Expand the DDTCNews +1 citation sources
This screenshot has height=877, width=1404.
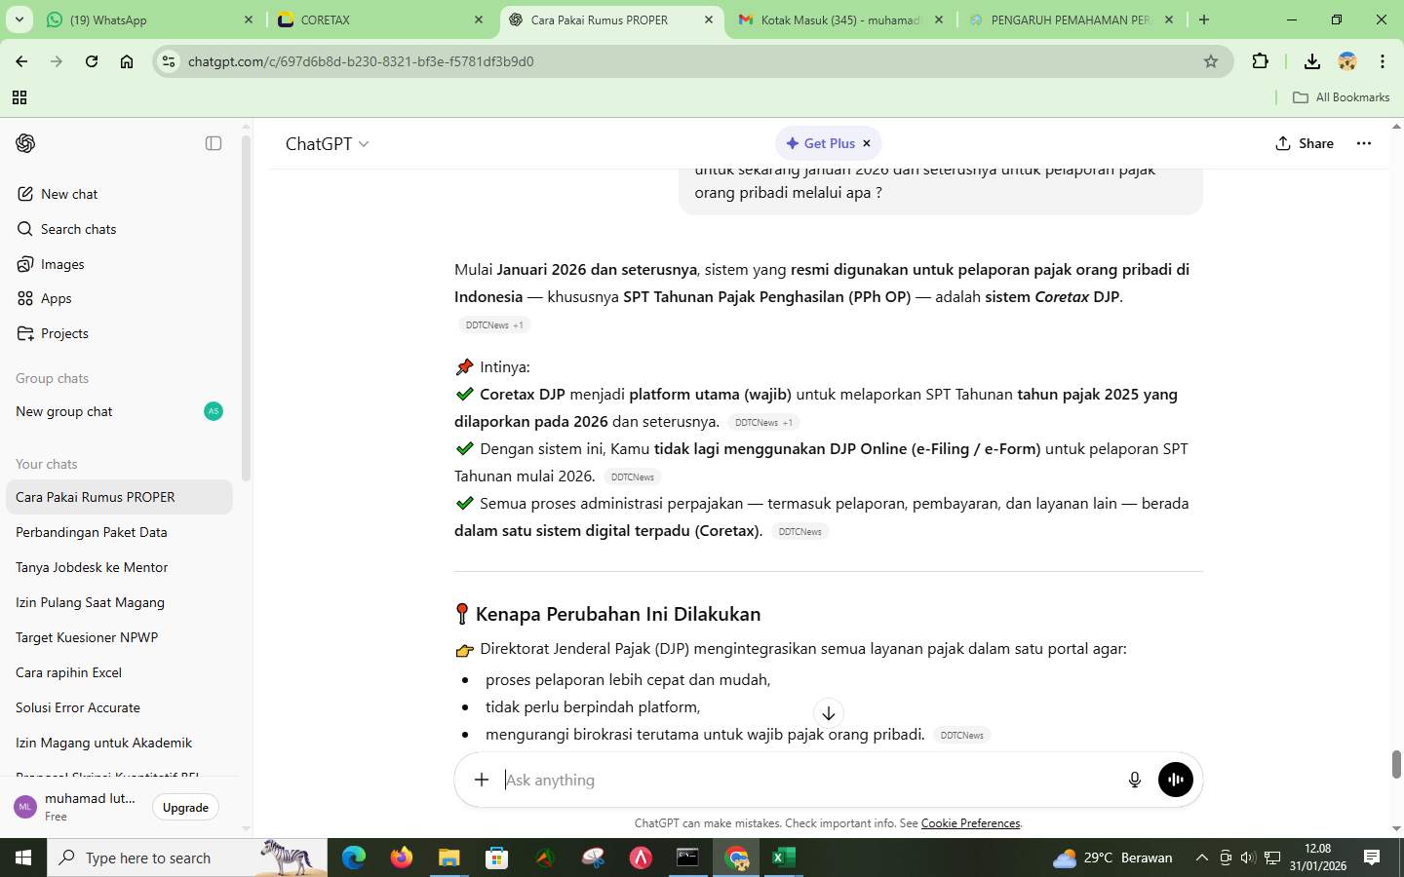click(x=494, y=324)
